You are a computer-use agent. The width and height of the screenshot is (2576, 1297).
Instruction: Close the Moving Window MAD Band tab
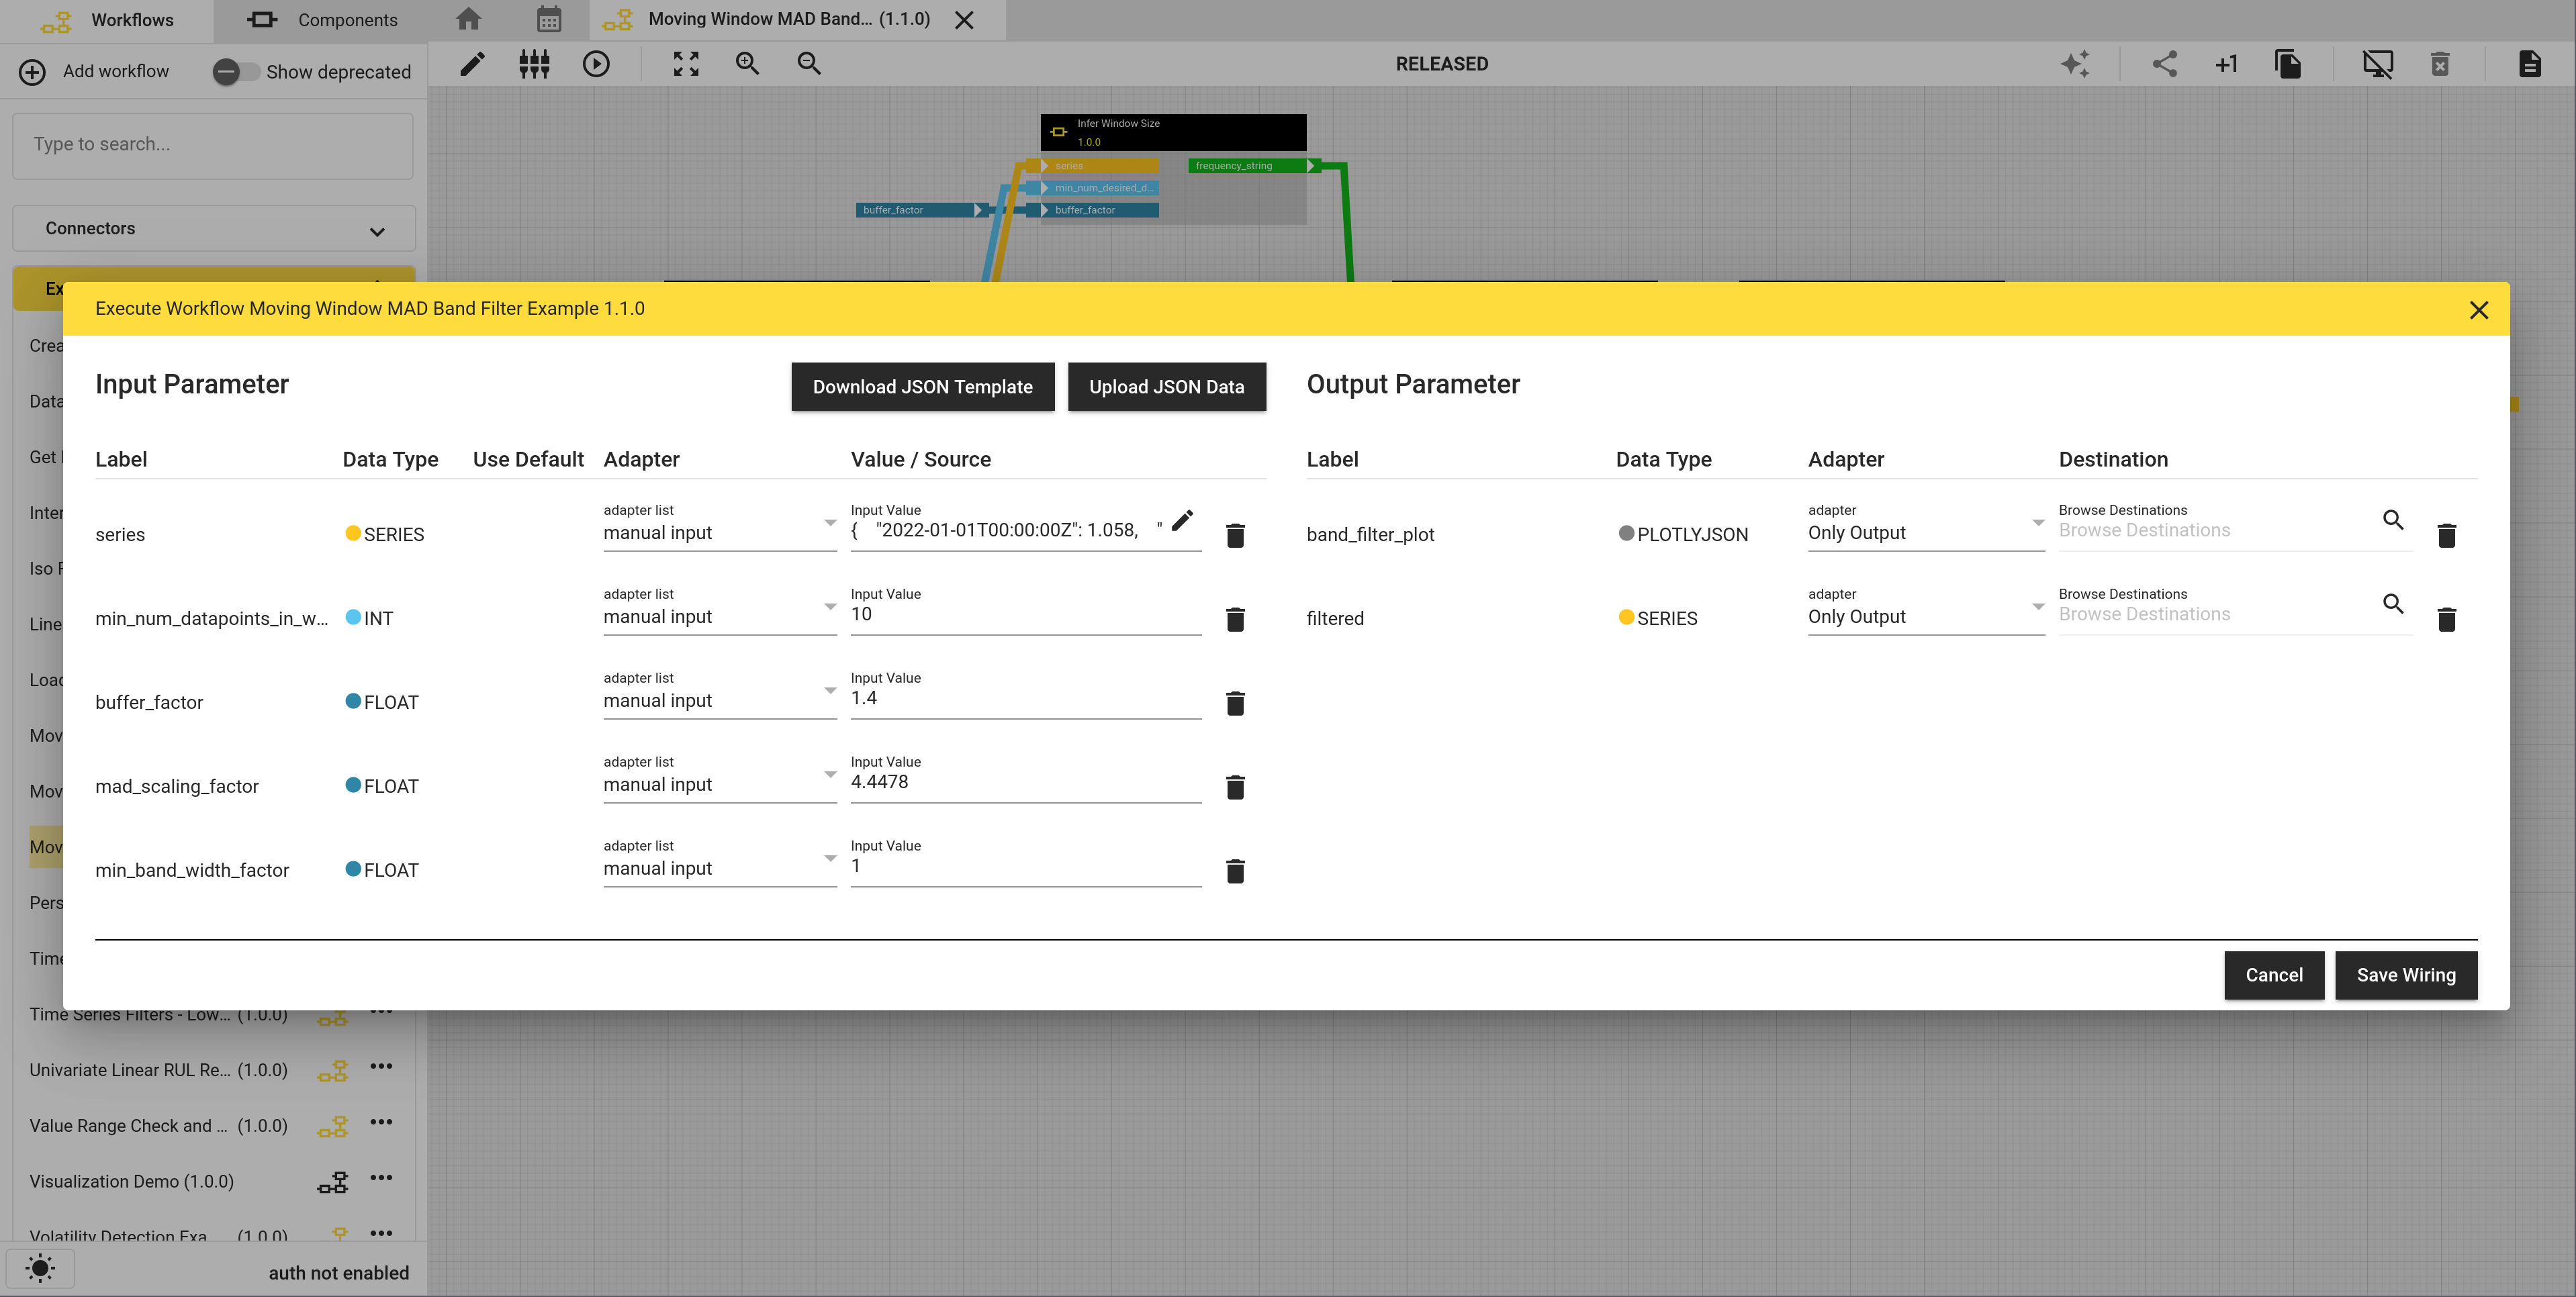pos(964,20)
